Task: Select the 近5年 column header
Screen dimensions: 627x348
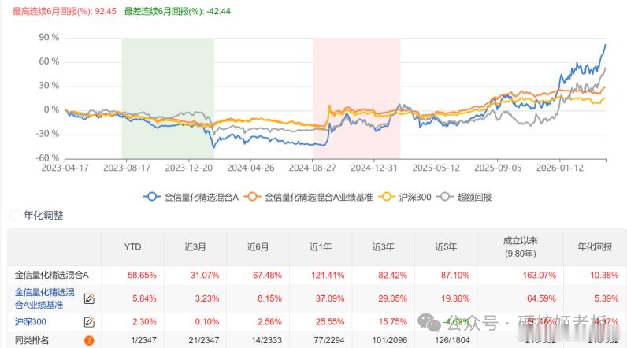Action: click(445, 247)
